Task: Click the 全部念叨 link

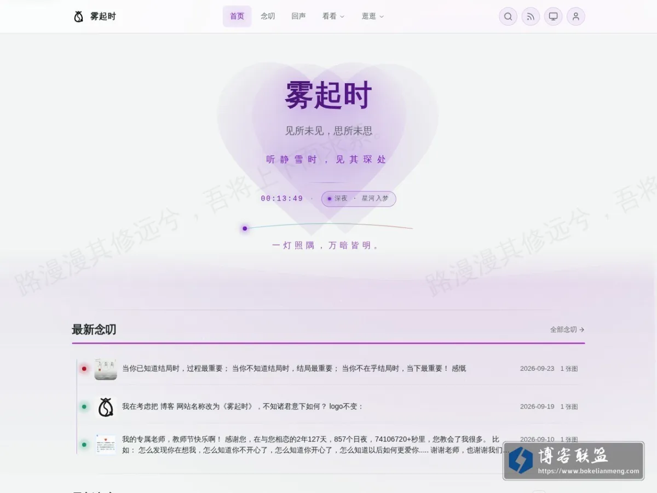Action: (x=567, y=330)
